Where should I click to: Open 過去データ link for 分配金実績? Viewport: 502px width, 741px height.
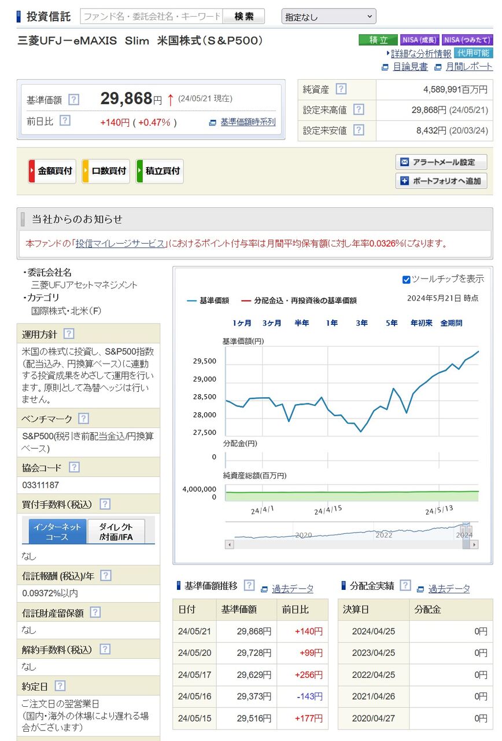tap(449, 589)
